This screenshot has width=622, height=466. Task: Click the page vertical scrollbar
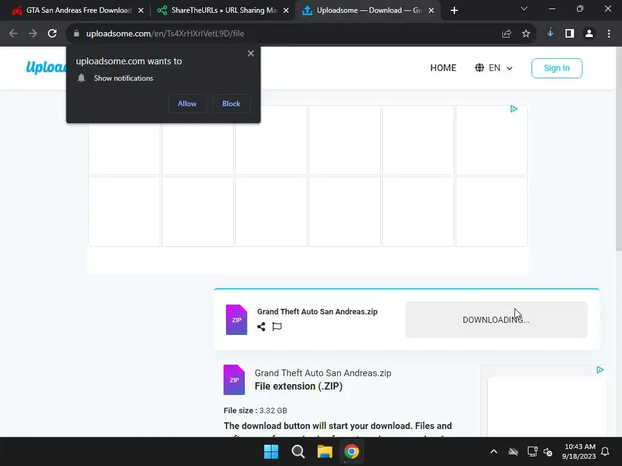pos(619,149)
